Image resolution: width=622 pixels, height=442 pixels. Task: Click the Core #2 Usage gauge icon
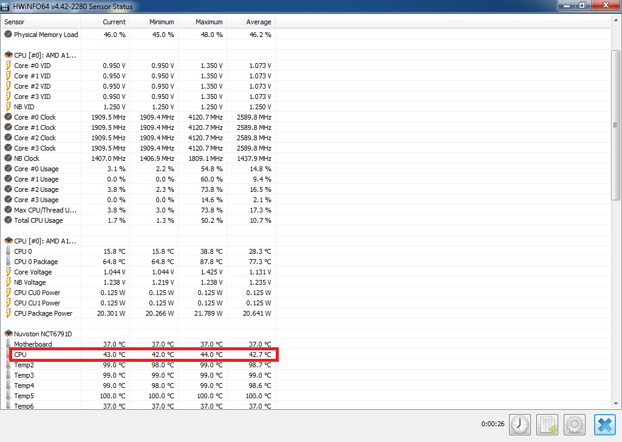point(8,189)
